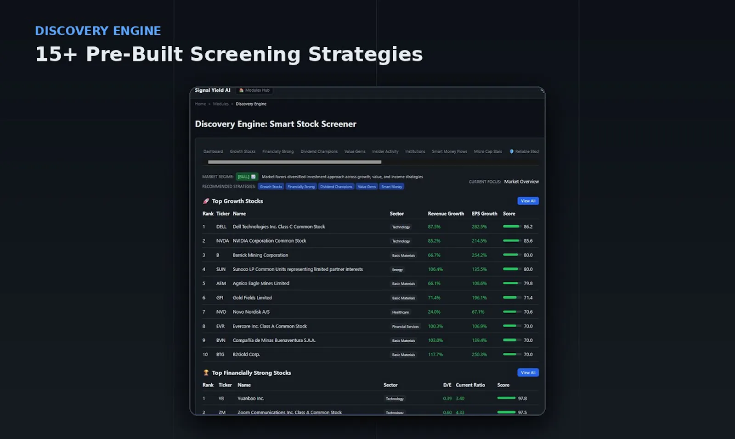Image resolution: width=735 pixels, height=439 pixels.
Task: Click Compañía de Minas Buenaventura name
Action: coord(274,340)
